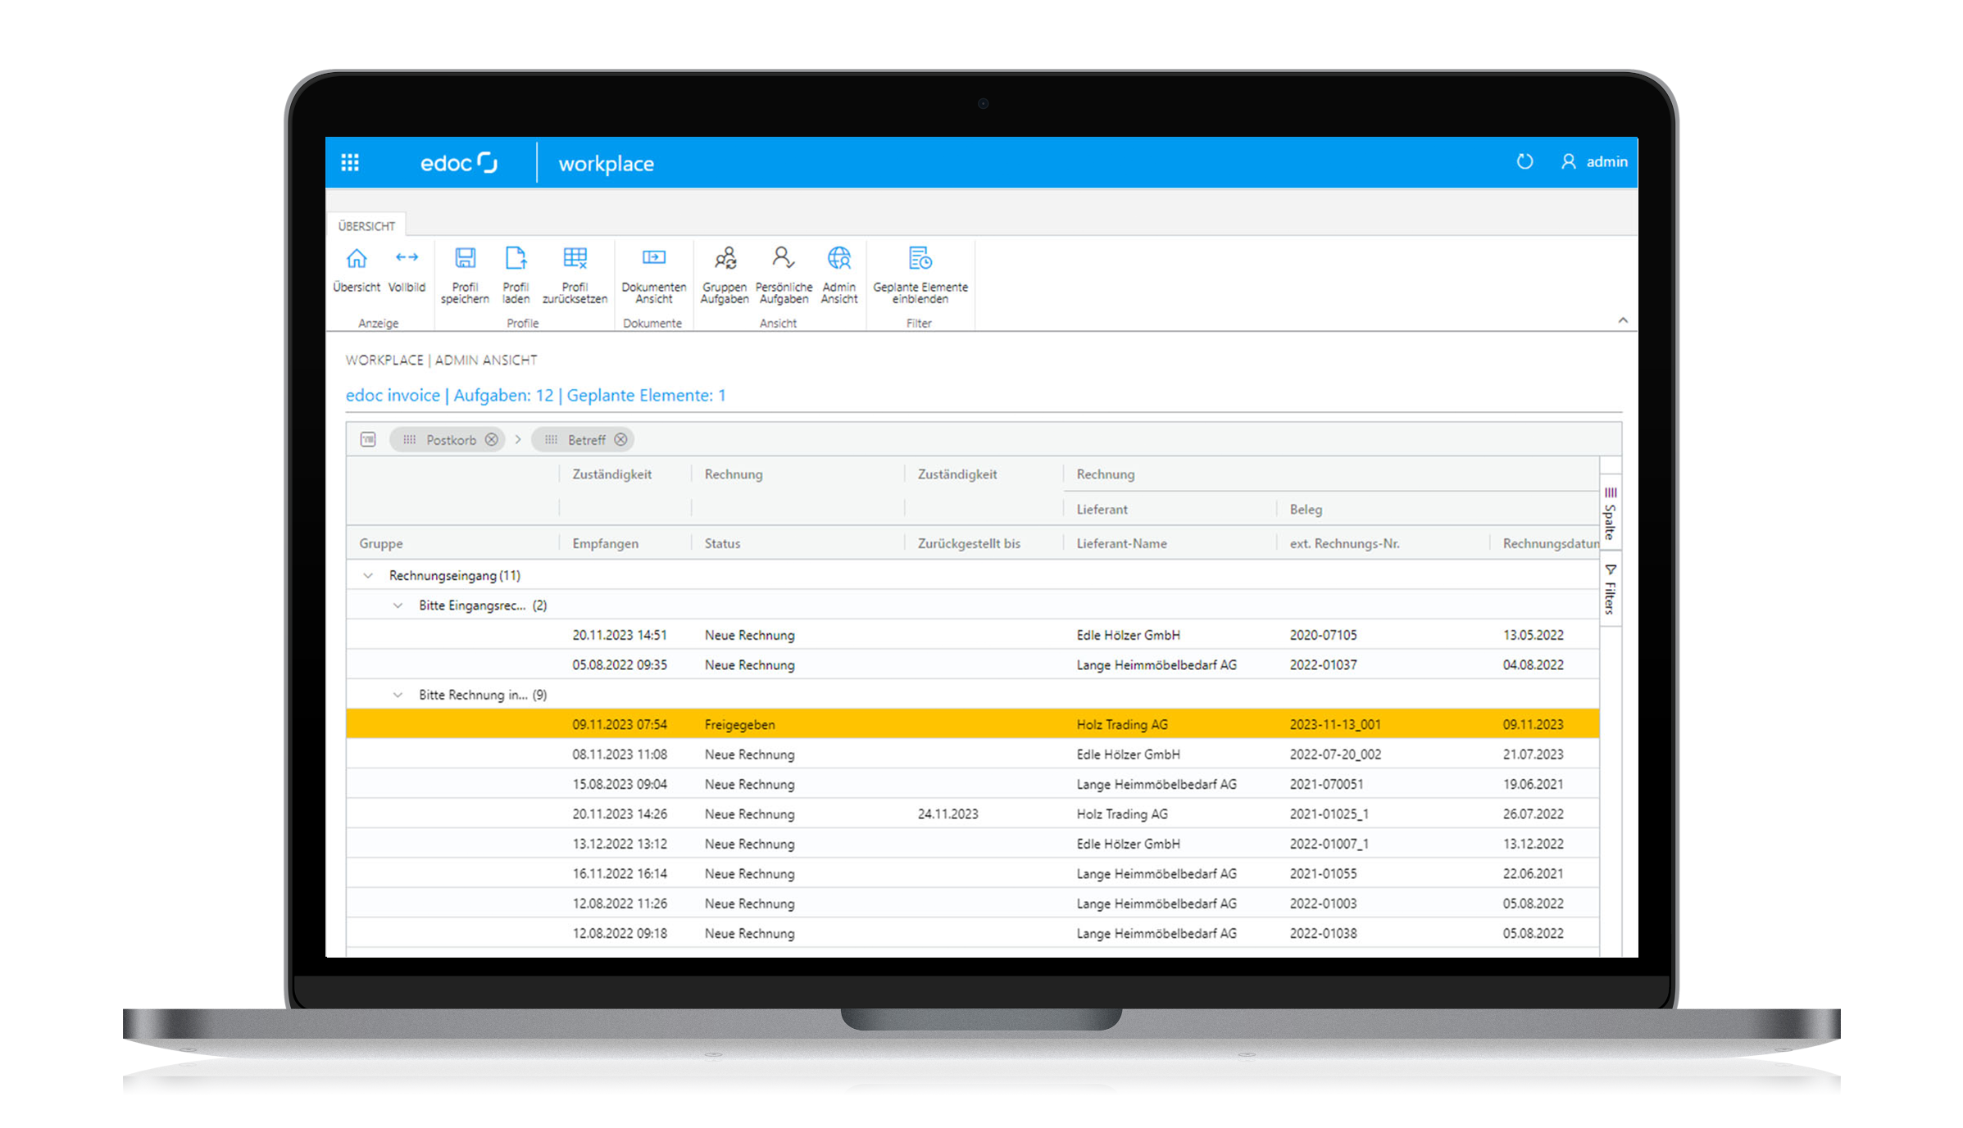Click Profil speichern save icon

(x=465, y=260)
